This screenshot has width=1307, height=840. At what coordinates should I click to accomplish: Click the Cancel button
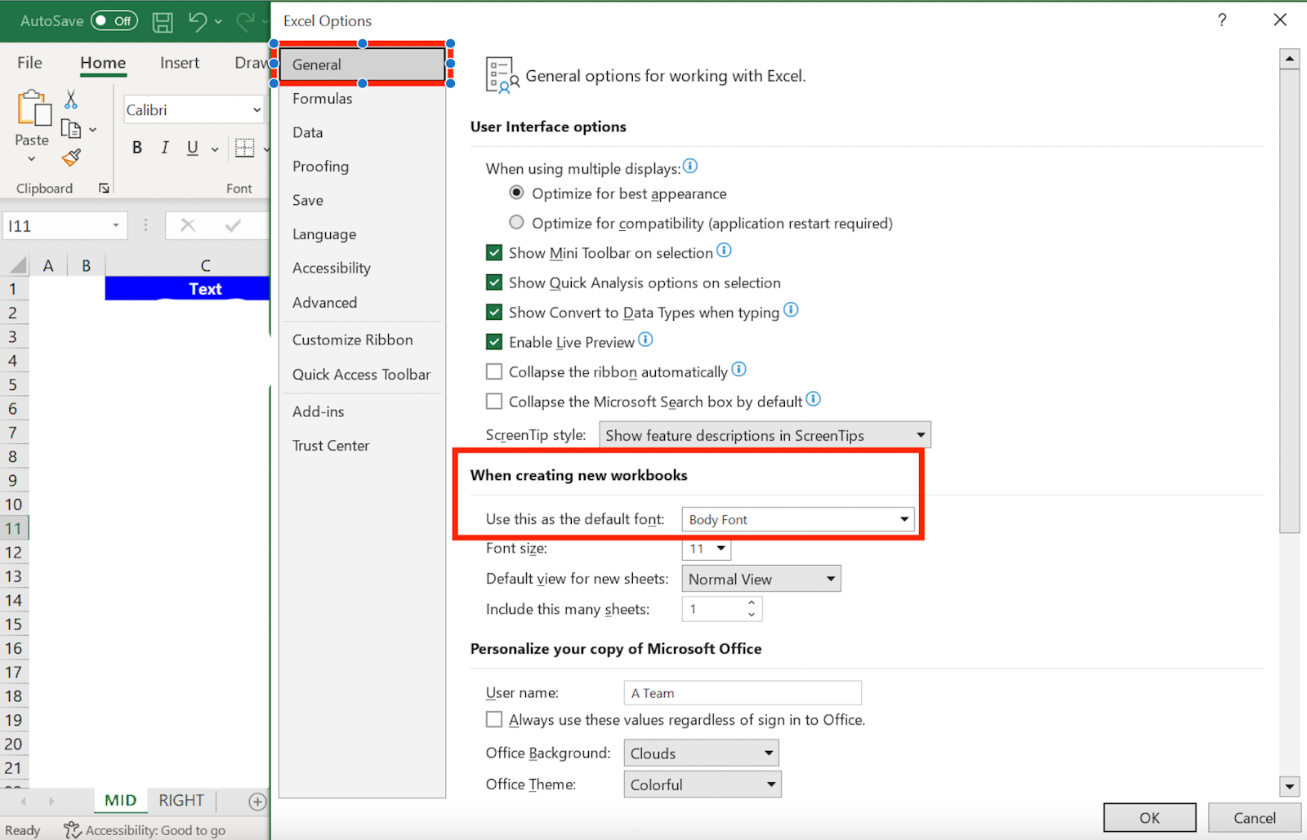tap(1255, 818)
